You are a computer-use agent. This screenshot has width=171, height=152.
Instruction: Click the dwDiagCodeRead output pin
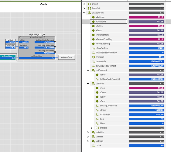(55, 47)
